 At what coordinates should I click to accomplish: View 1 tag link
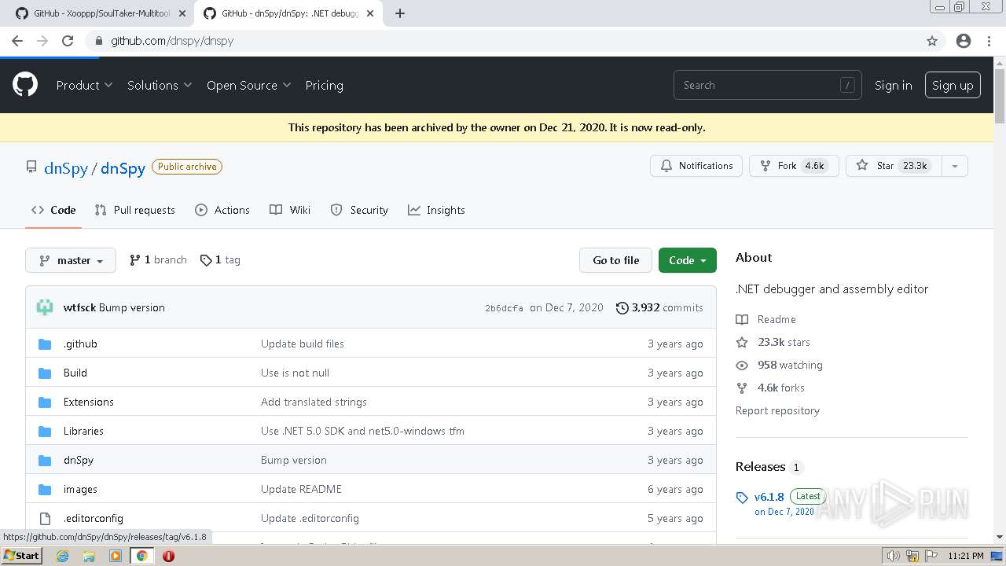pyautogui.click(x=220, y=259)
